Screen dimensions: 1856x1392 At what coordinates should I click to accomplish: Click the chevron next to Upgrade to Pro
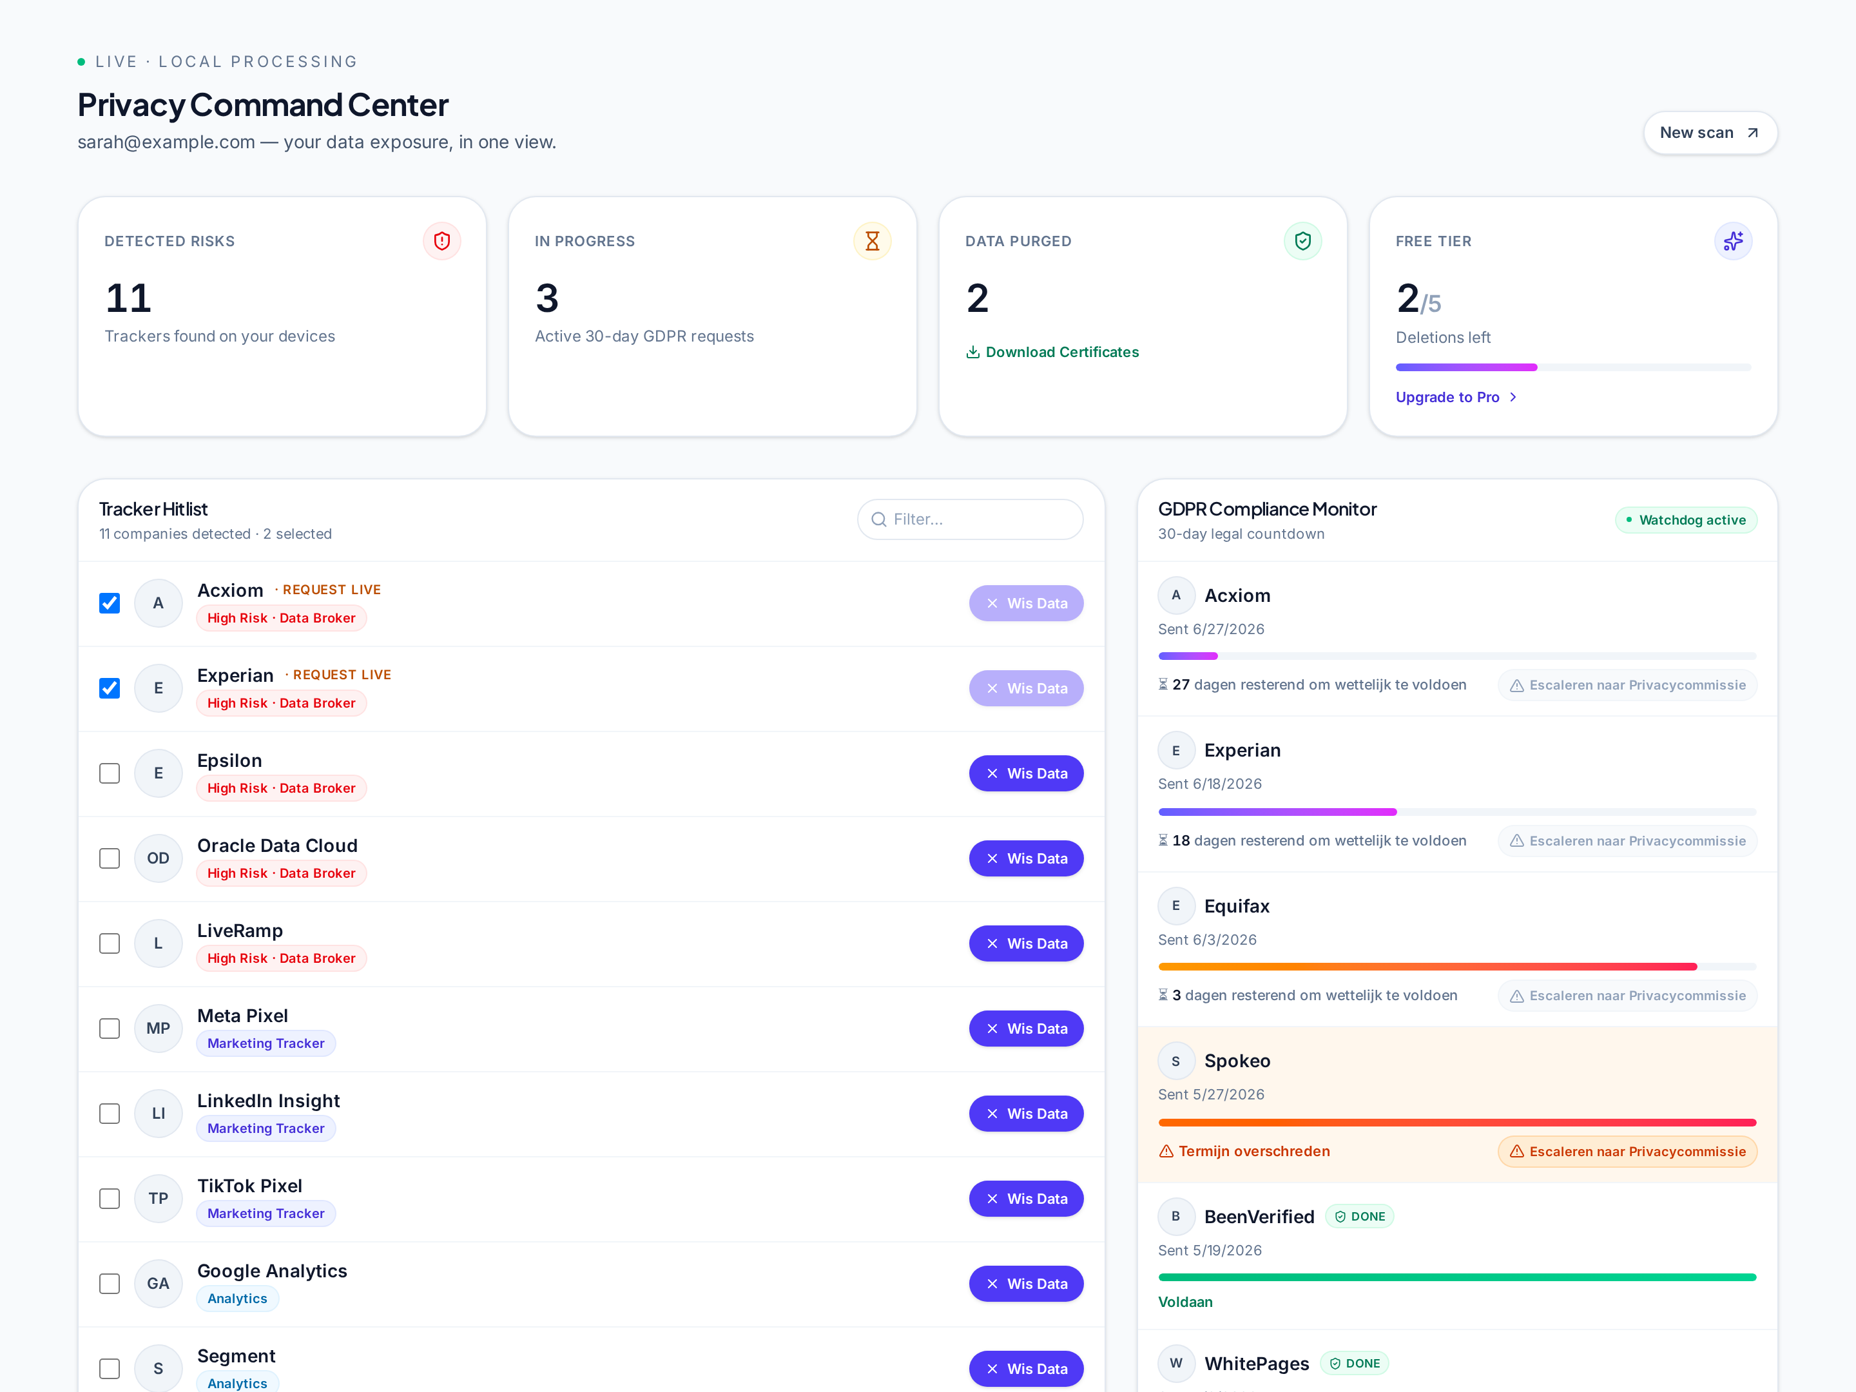[1513, 398]
